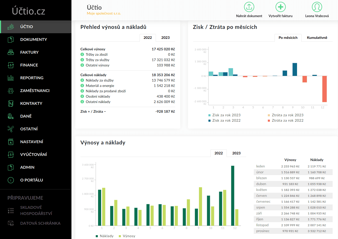Click the Faktury icon in the sidebar
The height and width of the screenshot is (239, 338).
click(x=11, y=52)
